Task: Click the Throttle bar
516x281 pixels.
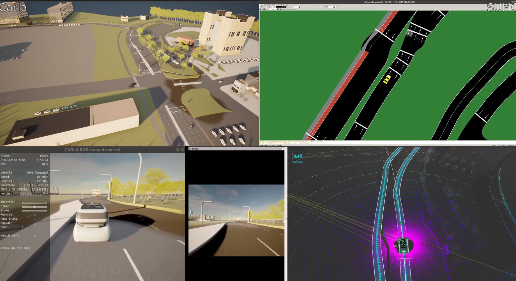Action: tap(34, 202)
